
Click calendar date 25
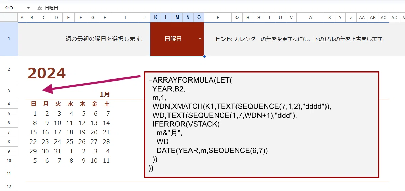(70, 142)
